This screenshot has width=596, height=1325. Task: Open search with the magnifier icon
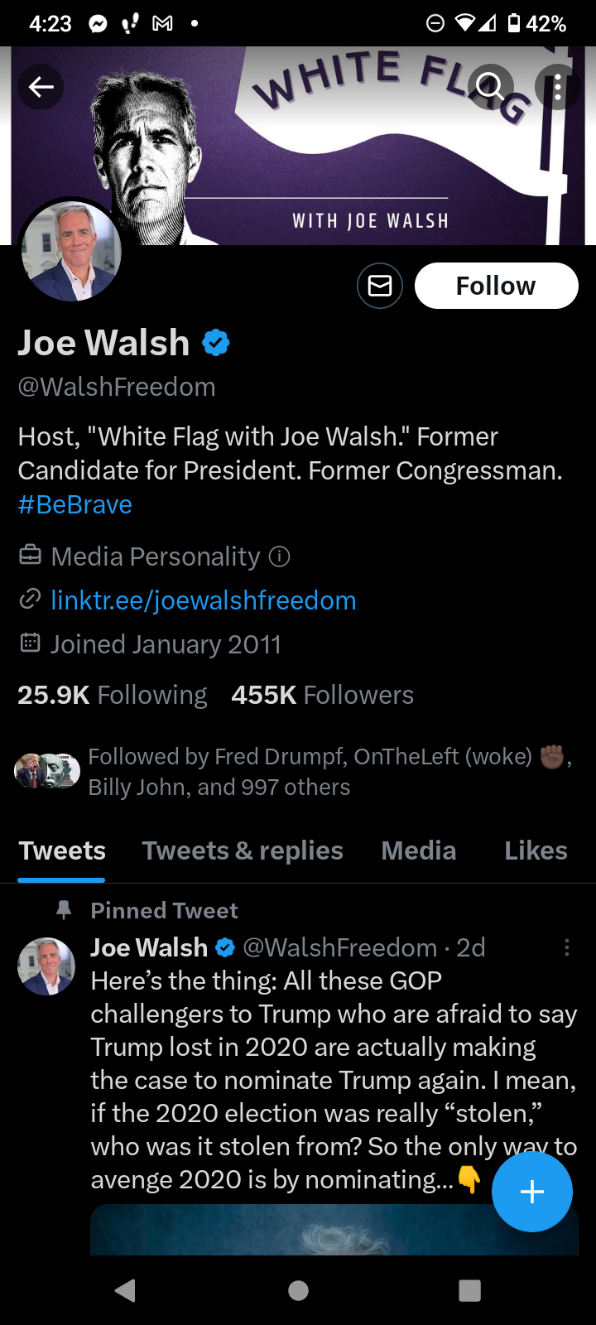coord(489,86)
